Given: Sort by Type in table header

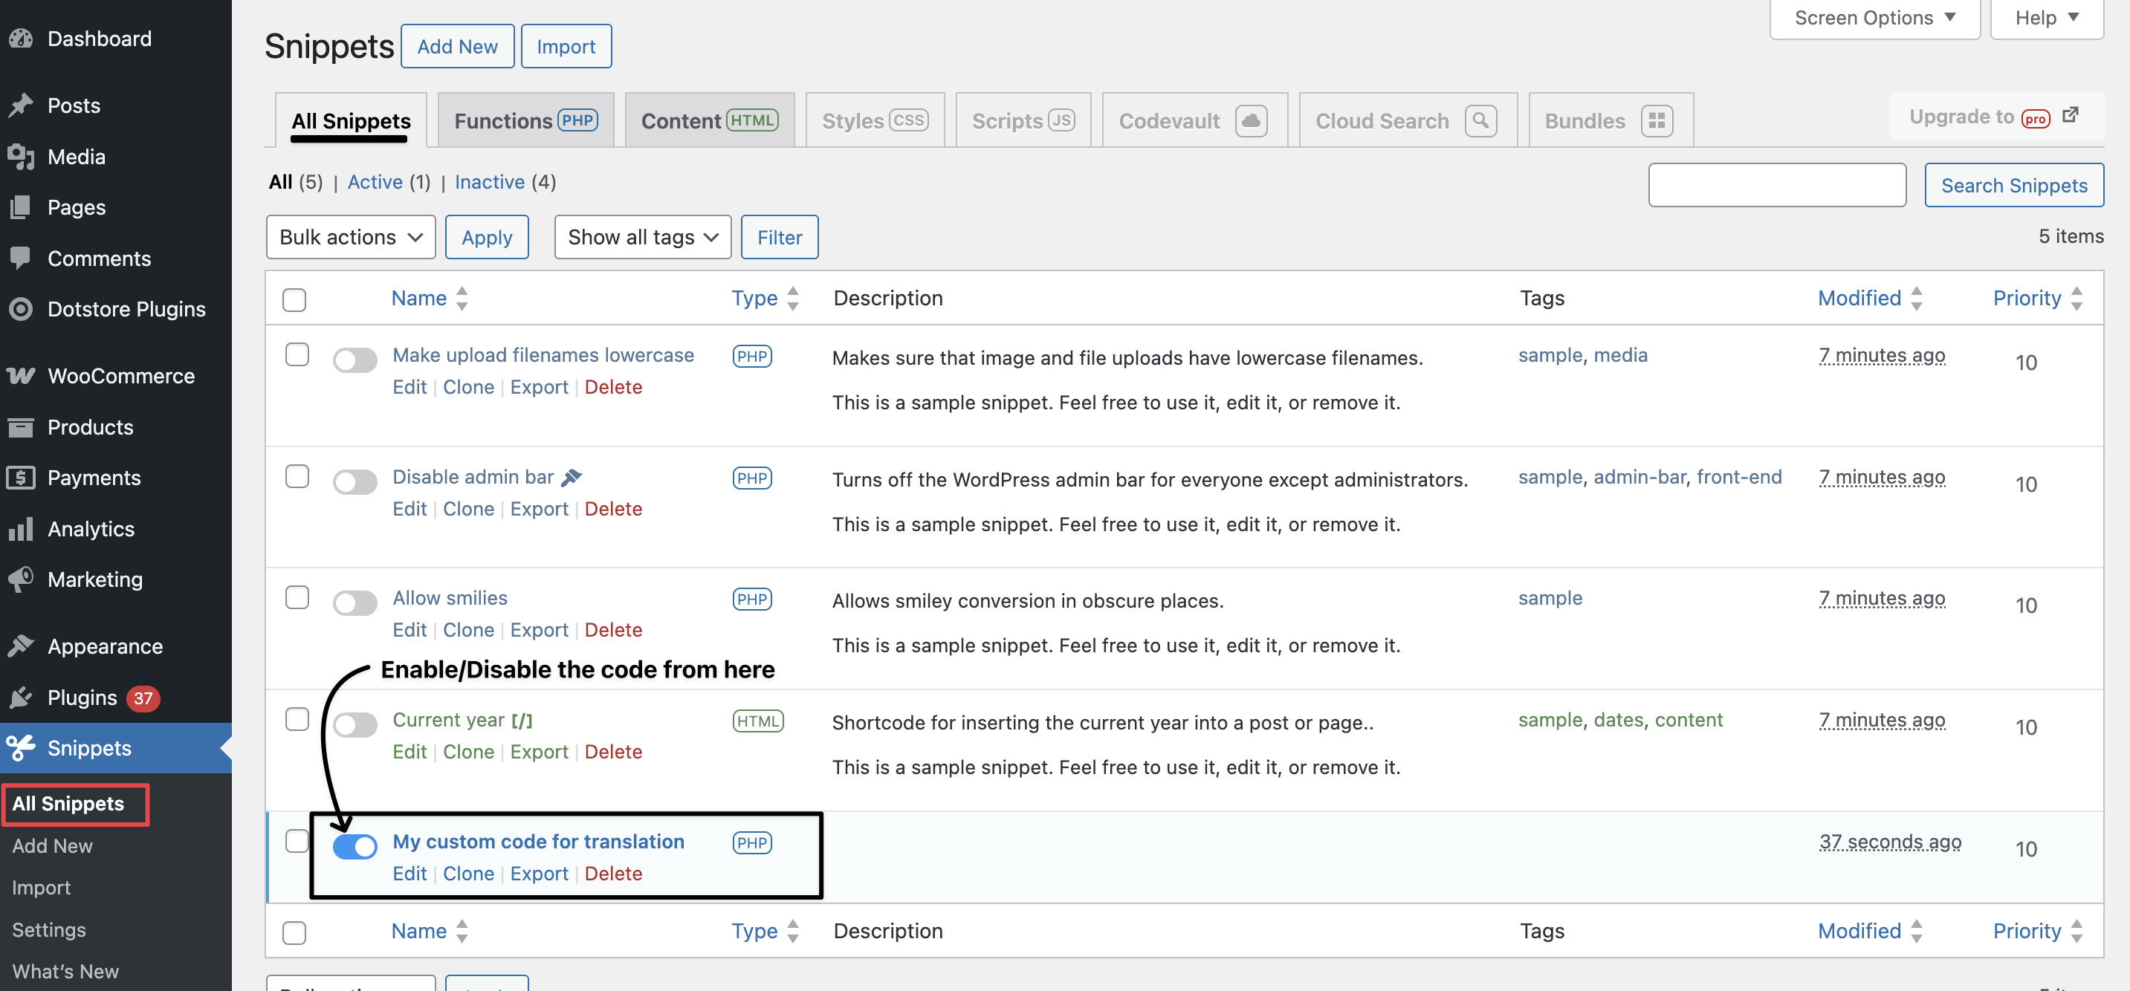Looking at the screenshot, I should (765, 299).
